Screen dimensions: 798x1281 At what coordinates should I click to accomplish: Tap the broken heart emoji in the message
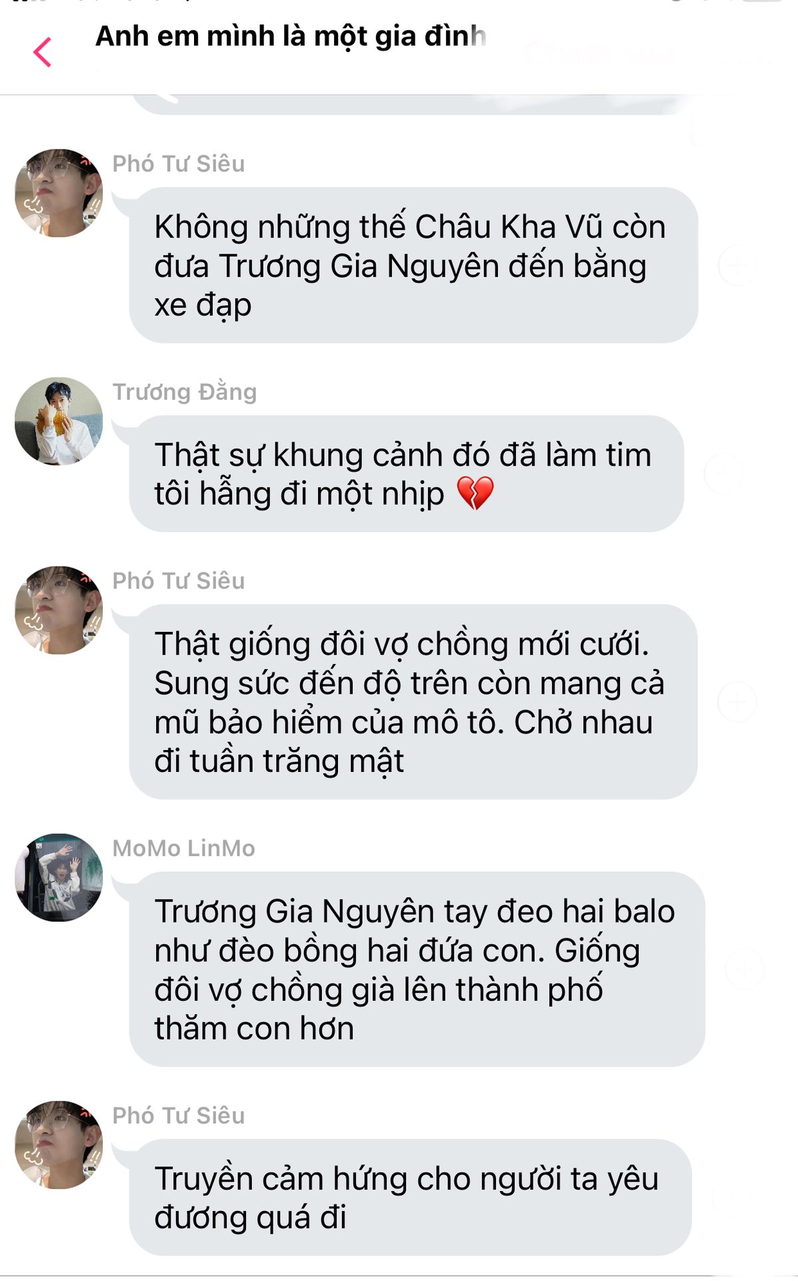coord(475,493)
